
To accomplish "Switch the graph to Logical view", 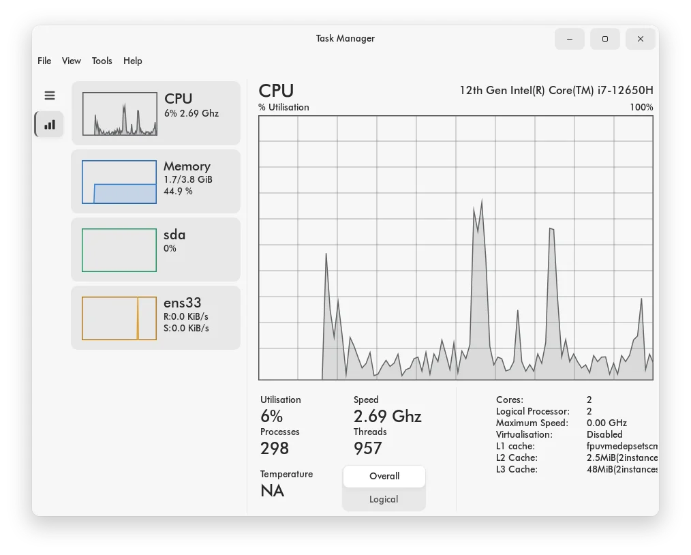I will pos(384,500).
